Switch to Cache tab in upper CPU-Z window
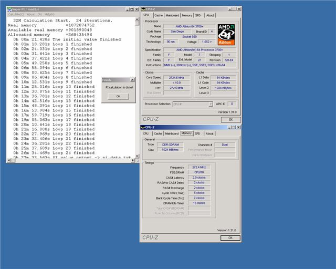336x269 pixels. pos(159,15)
